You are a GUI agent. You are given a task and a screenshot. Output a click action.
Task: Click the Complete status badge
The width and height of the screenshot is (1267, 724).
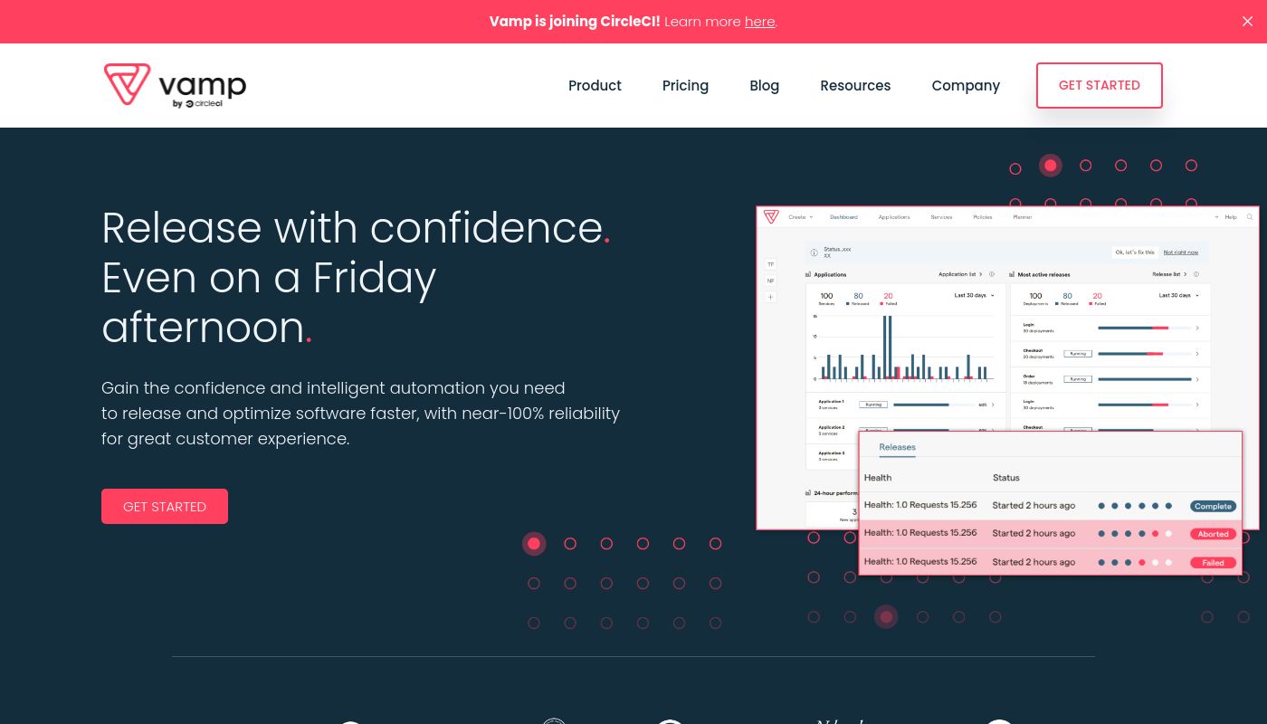point(1213,506)
